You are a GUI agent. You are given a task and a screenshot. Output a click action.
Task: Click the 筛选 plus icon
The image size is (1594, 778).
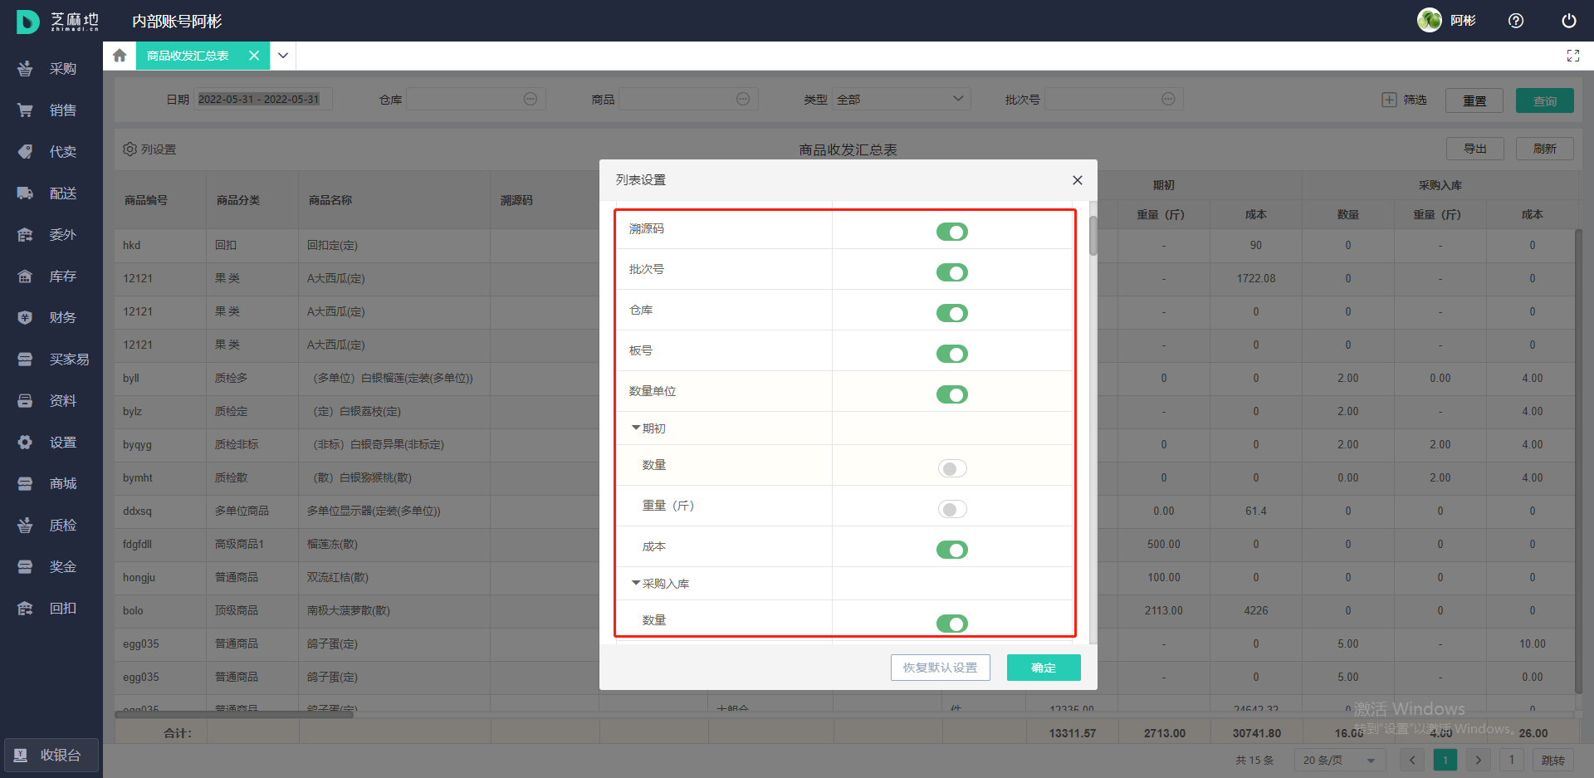1389,100
